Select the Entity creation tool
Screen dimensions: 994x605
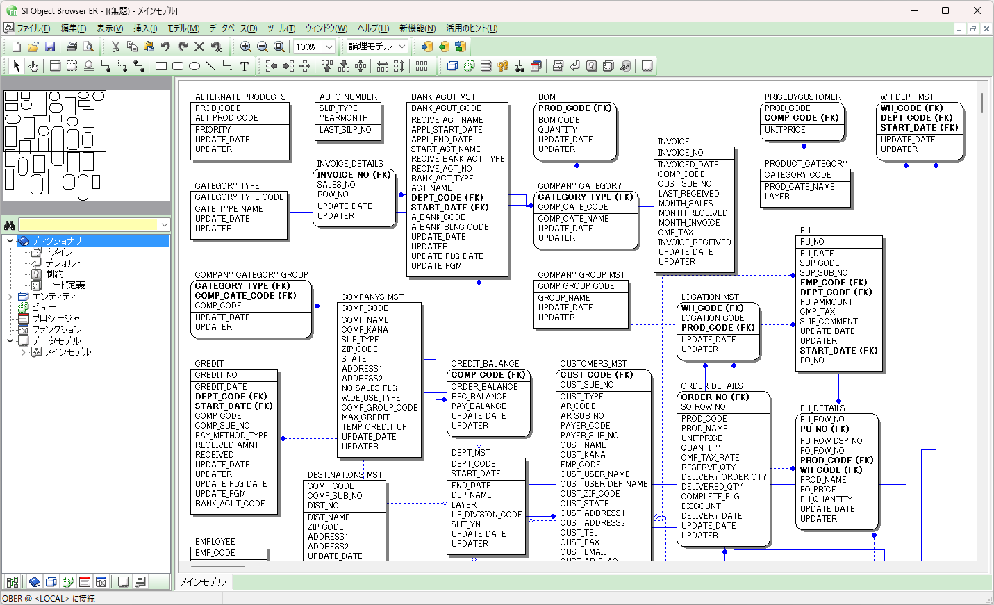(x=55, y=66)
